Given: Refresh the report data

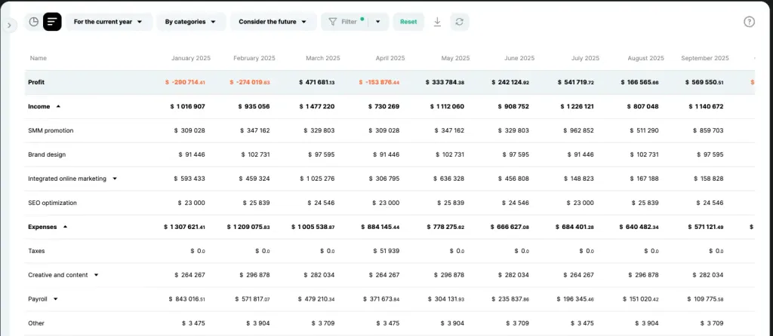Looking at the screenshot, I should [460, 22].
